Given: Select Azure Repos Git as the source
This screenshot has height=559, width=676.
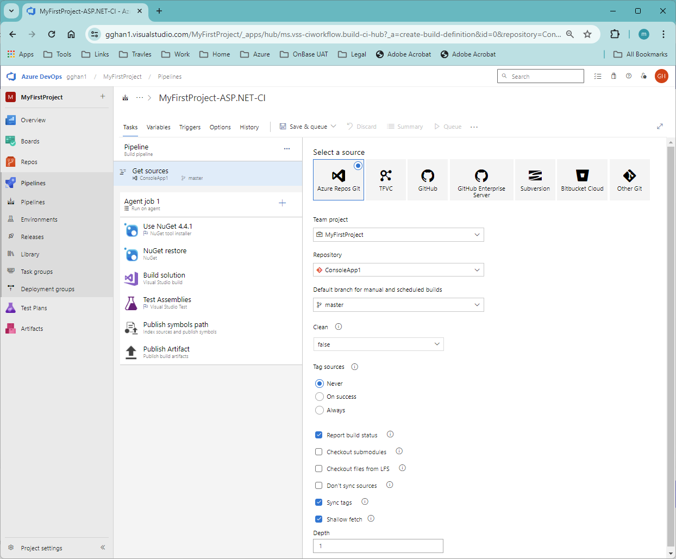Looking at the screenshot, I should click(x=339, y=179).
